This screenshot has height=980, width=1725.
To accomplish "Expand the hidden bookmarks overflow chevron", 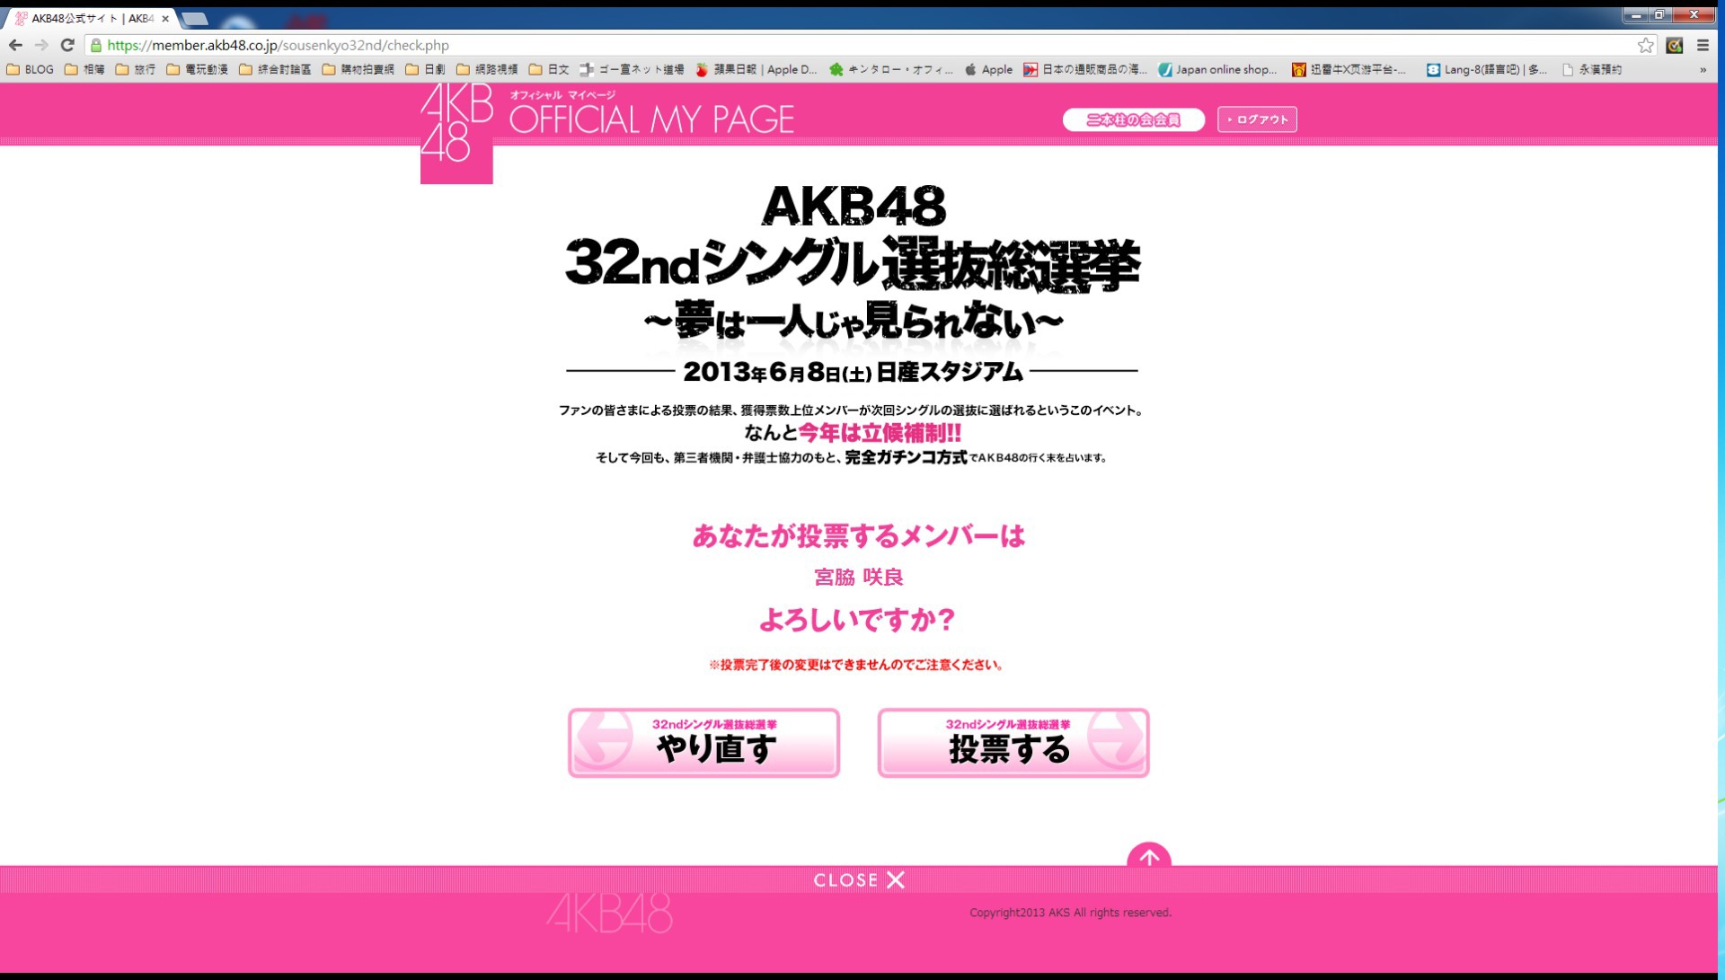I will pyautogui.click(x=1703, y=69).
